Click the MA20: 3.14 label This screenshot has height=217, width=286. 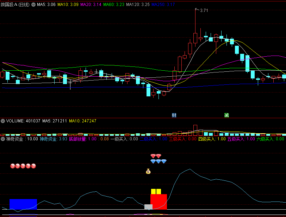(x=91, y=5)
